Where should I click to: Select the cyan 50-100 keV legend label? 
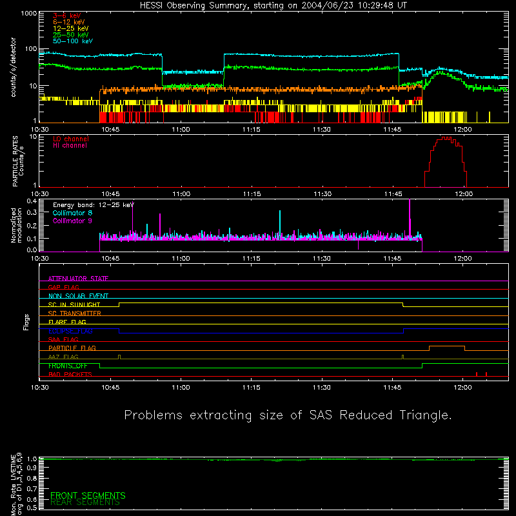[x=73, y=41]
